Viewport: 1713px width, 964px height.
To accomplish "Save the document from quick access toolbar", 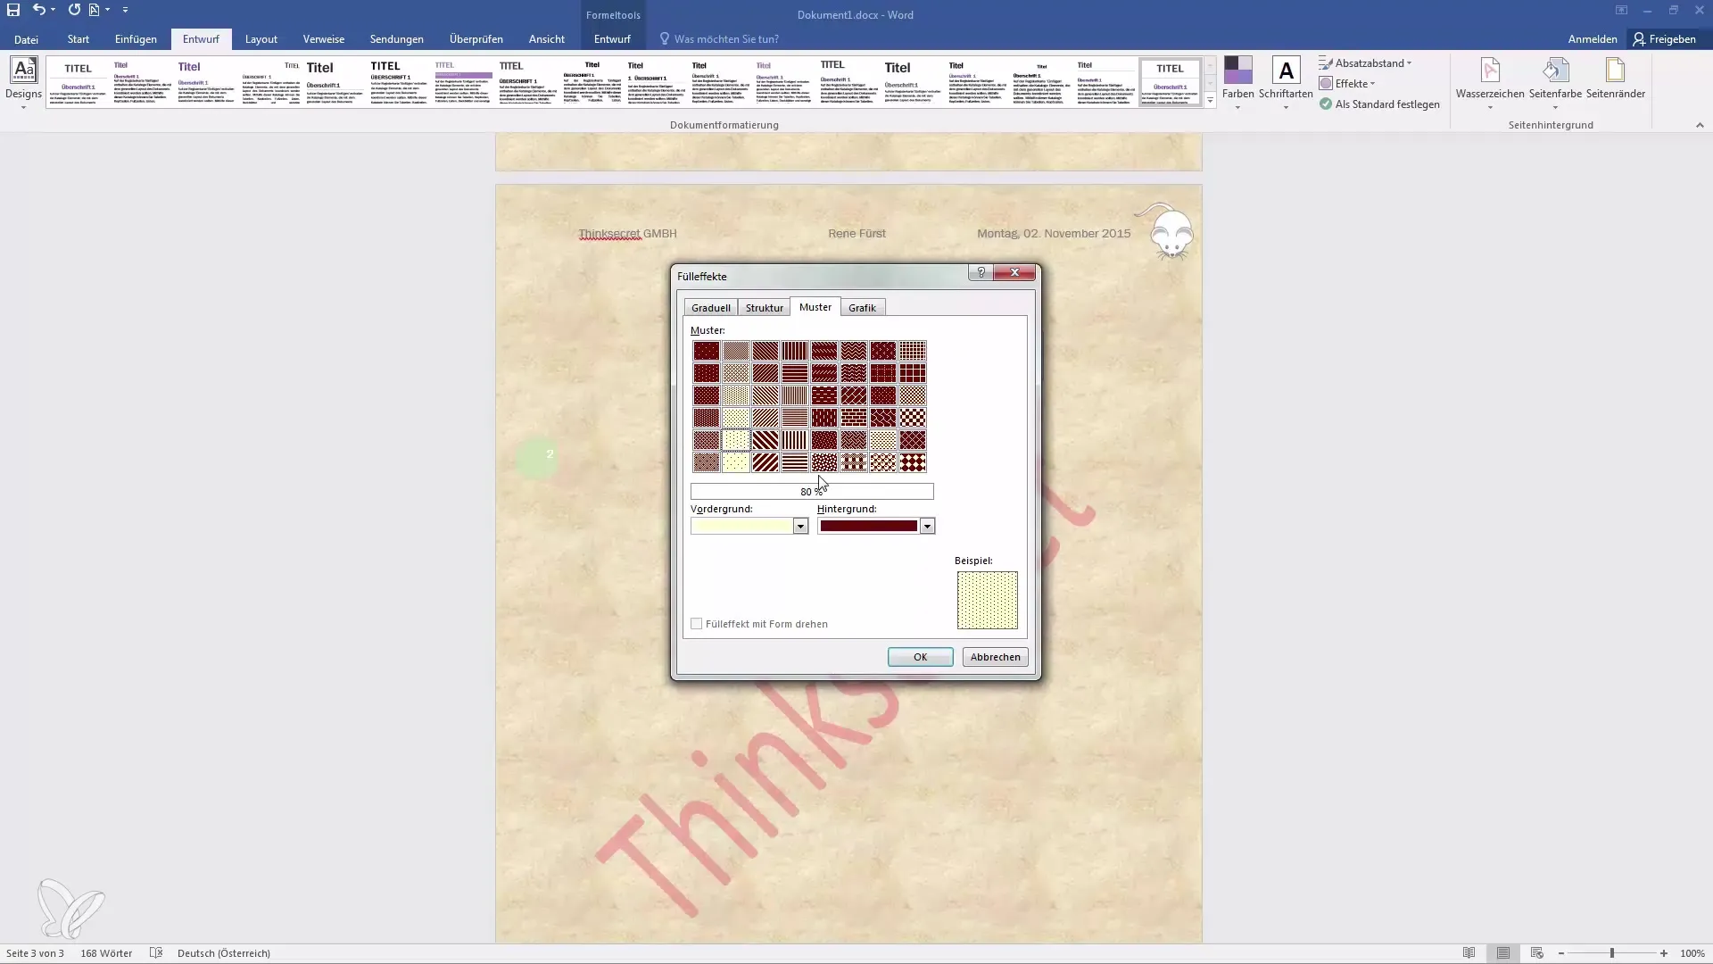I will point(13,10).
